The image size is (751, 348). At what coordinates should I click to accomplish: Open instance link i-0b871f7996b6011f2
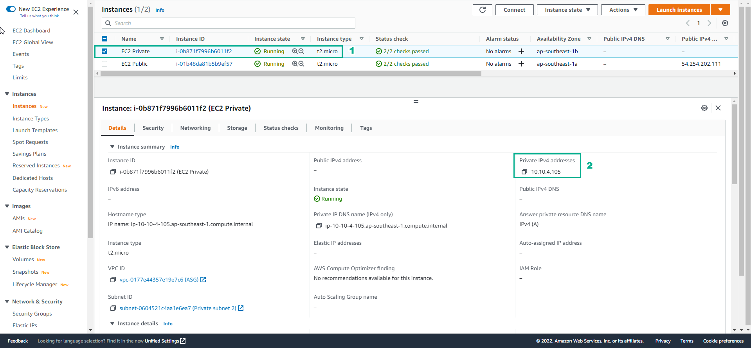204,51
